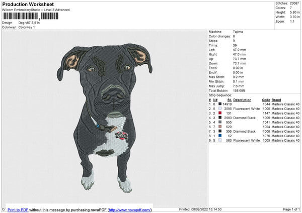Click the EndX value 0.00 in

[x=238, y=68]
